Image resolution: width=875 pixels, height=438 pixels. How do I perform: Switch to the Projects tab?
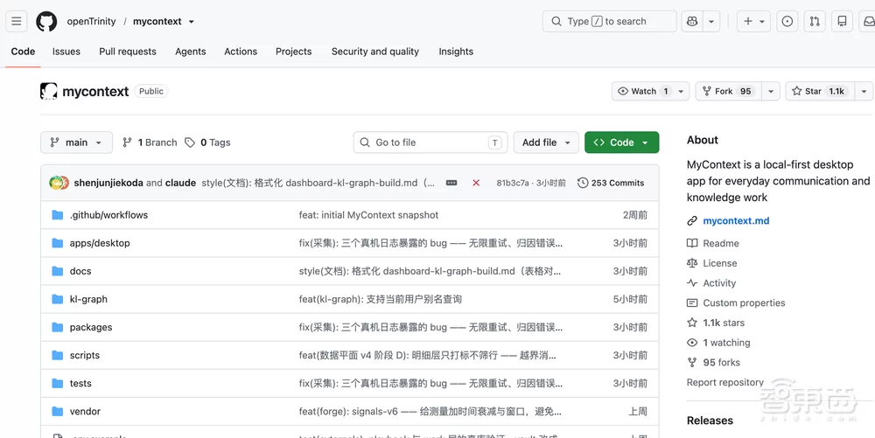tap(293, 52)
